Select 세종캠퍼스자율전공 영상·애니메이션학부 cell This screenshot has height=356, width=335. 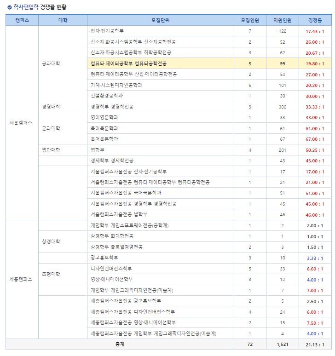pos(161,322)
